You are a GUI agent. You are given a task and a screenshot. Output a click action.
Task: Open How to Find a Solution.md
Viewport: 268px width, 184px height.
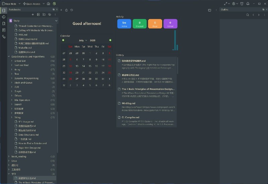point(32,143)
